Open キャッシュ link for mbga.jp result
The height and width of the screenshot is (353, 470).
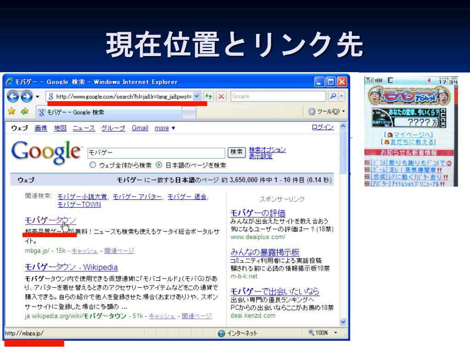point(84,251)
